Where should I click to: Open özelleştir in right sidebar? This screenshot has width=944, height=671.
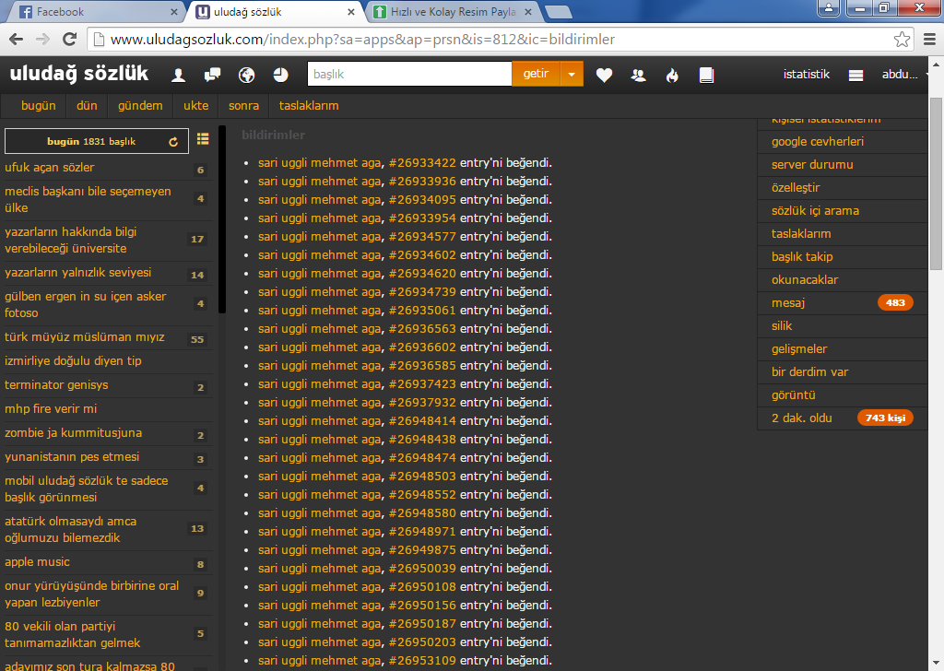pos(796,187)
